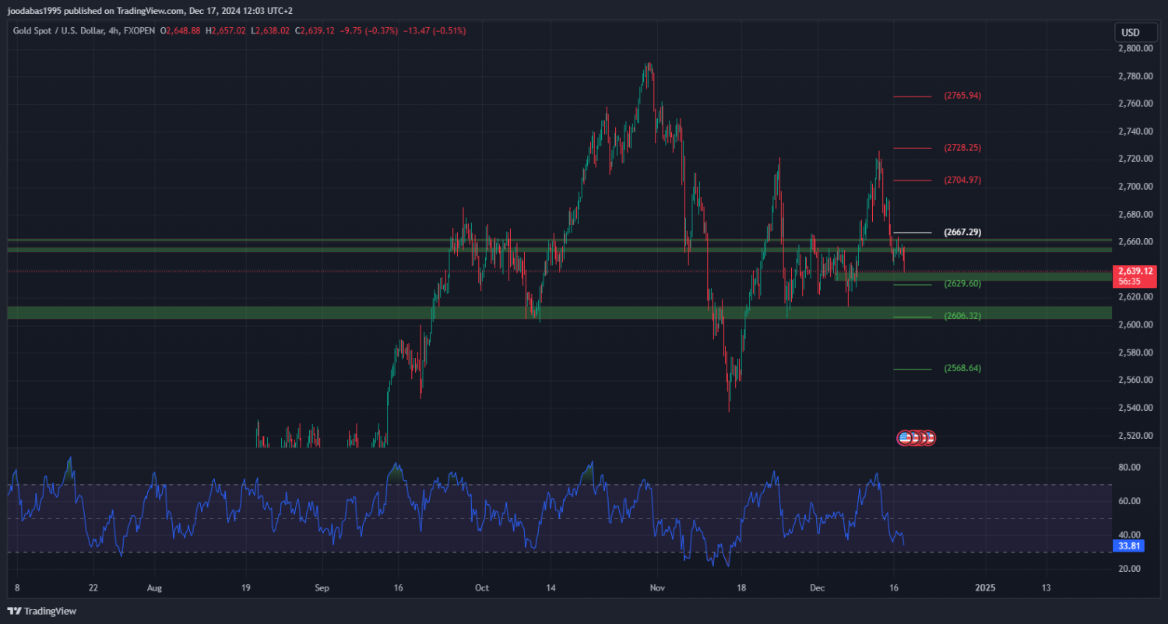This screenshot has height=624, width=1168.
Task: Select the red 2765.94 resistance level label
Action: click(962, 96)
